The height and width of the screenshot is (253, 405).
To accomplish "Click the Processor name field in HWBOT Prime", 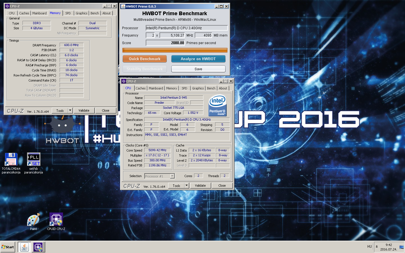I will pos(187,28).
